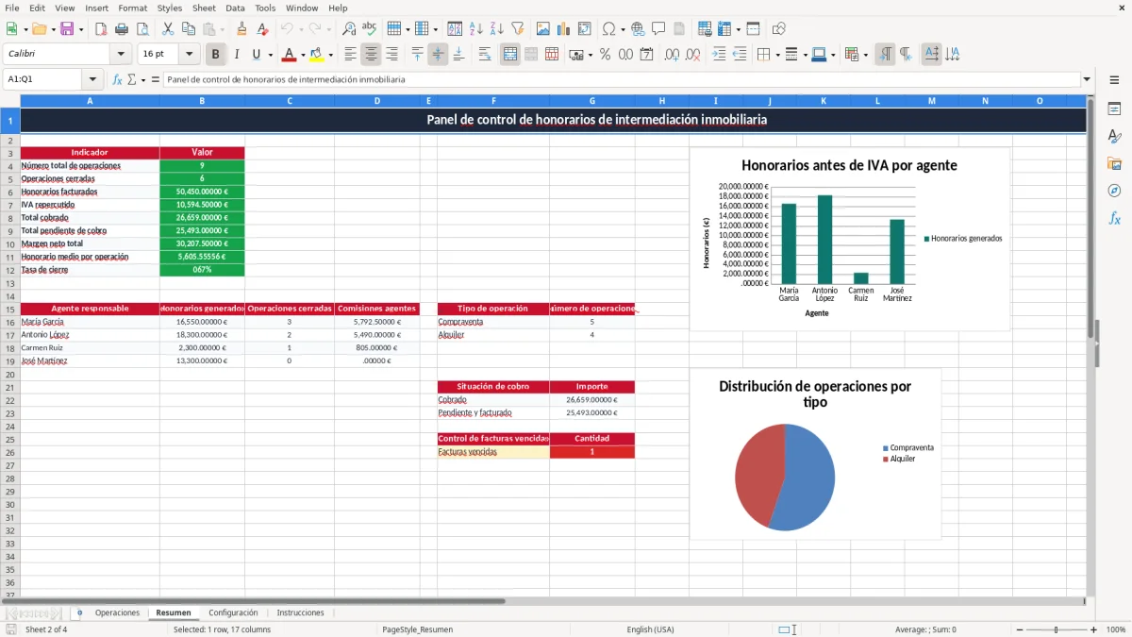Viewport: 1132px width, 637px height.
Task: Open the sidebar Gallery panel
Action: click(x=1114, y=163)
